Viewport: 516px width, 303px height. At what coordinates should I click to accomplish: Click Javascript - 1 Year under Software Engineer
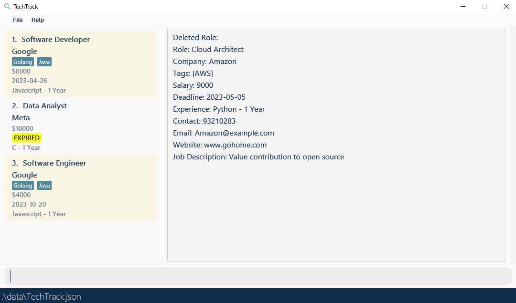(x=39, y=214)
